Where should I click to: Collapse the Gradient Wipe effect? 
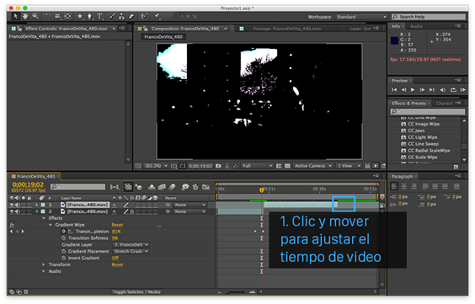tap(51, 225)
